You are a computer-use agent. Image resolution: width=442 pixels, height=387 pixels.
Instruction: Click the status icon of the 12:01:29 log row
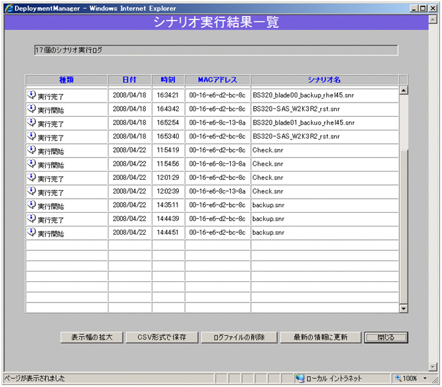(x=32, y=177)
